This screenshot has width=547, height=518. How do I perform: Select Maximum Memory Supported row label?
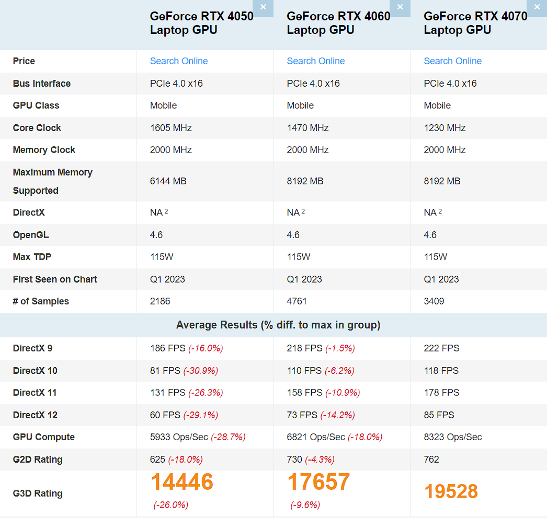(53, 181)
